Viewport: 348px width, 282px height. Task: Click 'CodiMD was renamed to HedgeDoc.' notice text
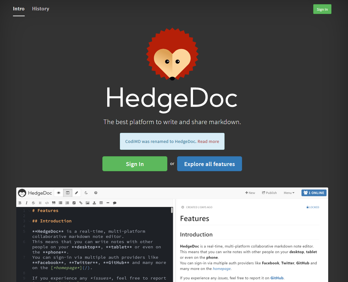(x=161, y=141)
